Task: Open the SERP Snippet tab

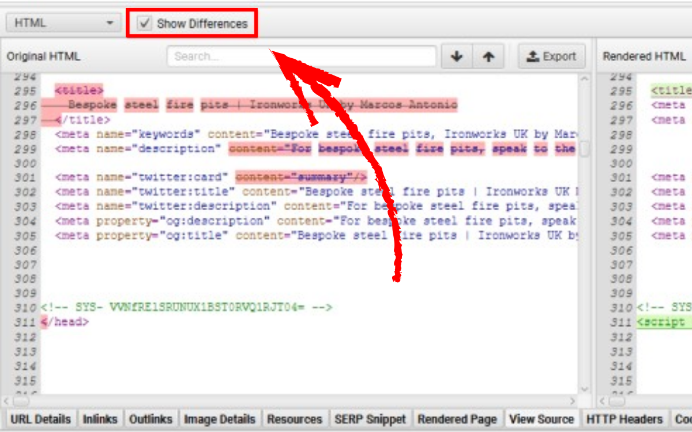Action: (370, 419)
